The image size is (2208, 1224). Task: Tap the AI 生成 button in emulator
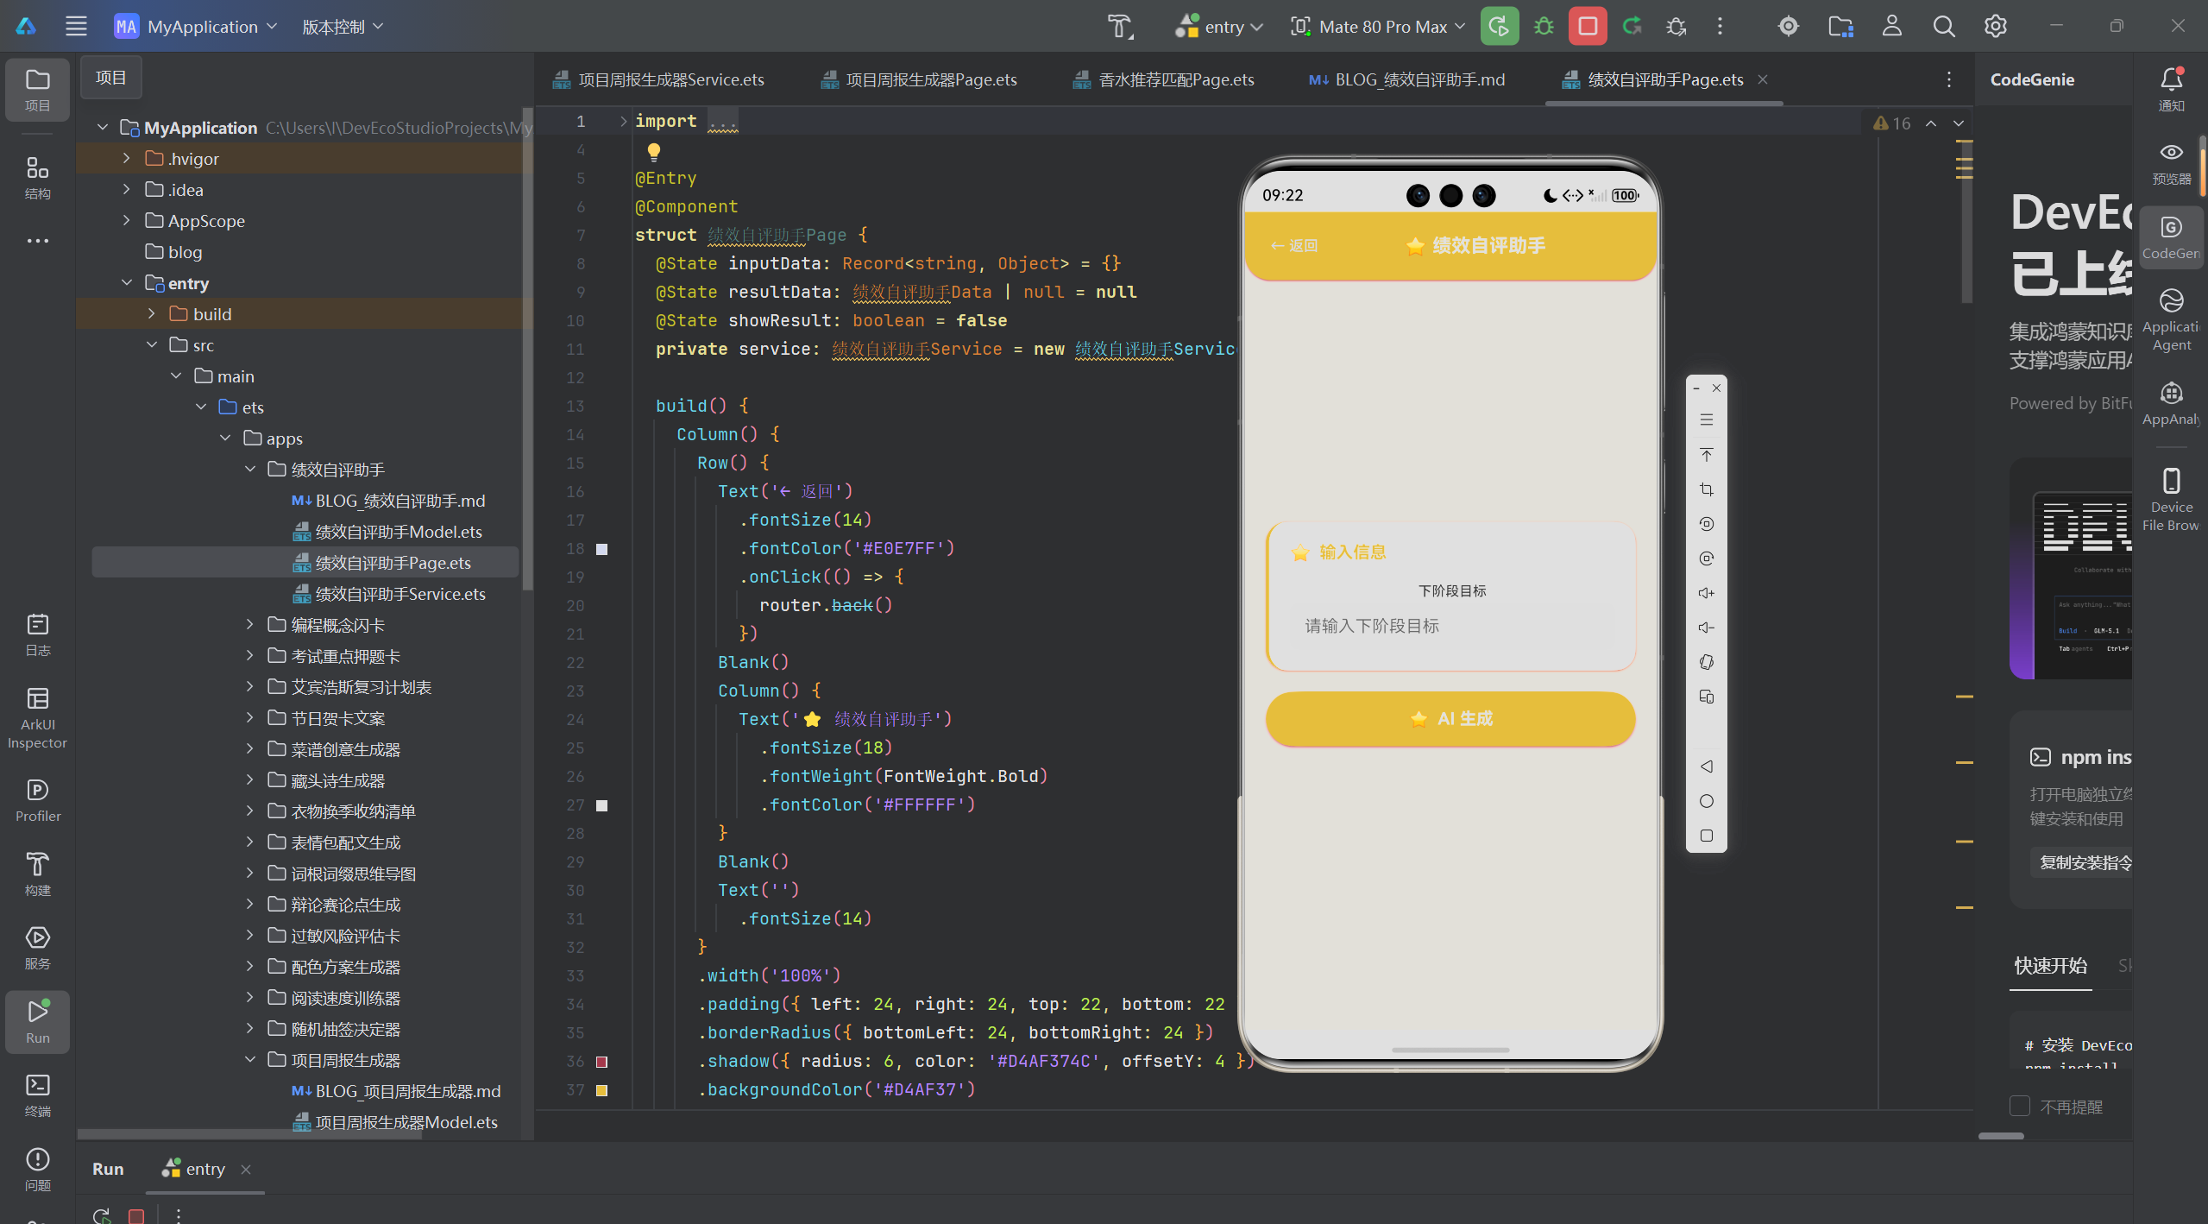pos(1450,718)
